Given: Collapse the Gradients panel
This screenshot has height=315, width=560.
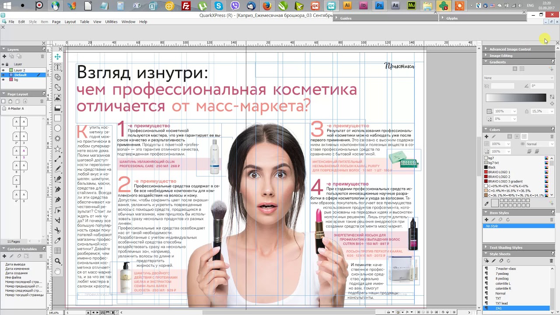Looking at the screenshot, I should (x=486, y=62).
